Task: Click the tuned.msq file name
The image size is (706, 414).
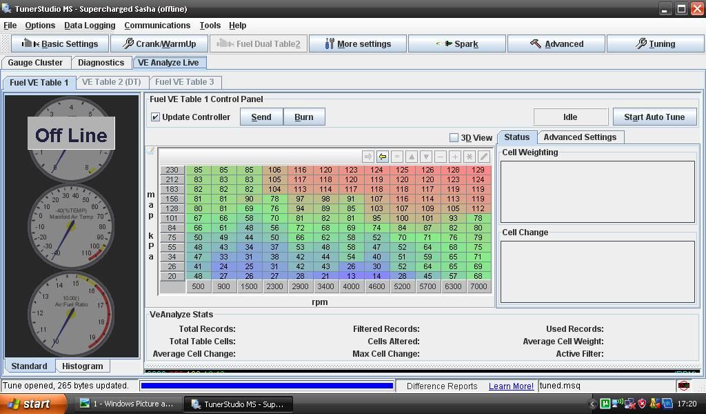Action: click(560, 386)
